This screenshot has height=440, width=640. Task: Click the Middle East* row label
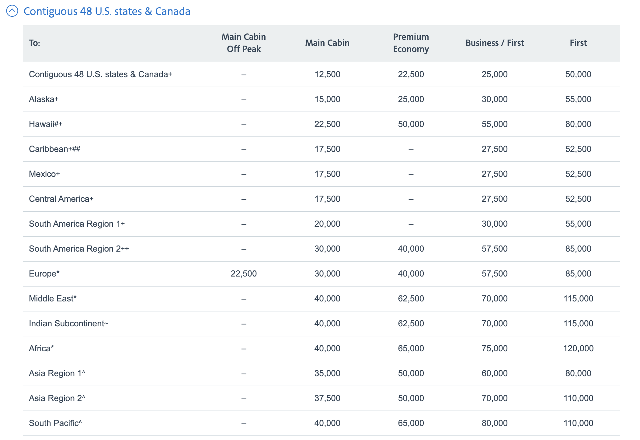point(52,298)
